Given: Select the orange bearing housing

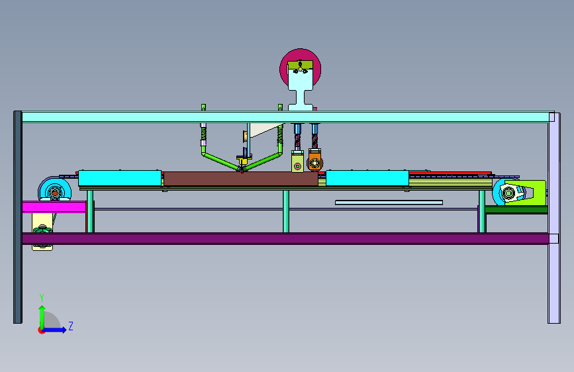Looking at the screenshot, I should click(314, 160).
